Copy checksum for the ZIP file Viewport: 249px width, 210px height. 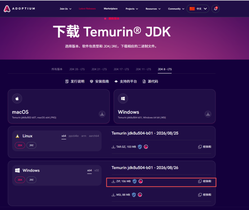205,181
